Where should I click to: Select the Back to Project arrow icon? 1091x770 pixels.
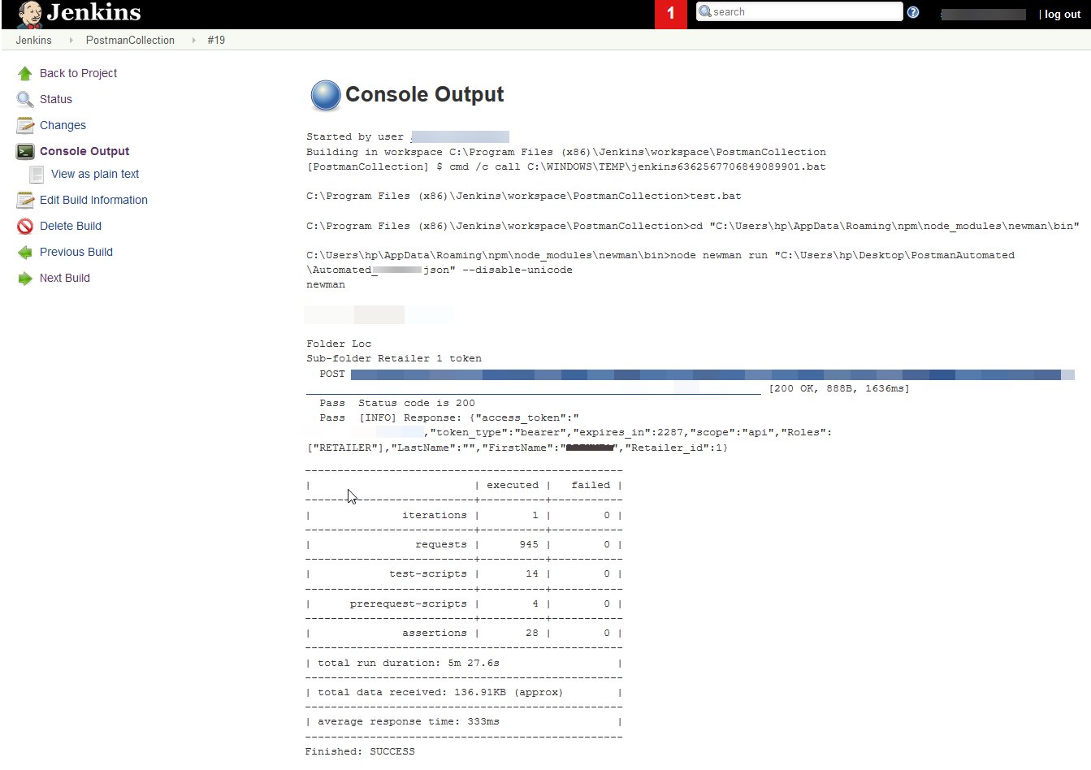pyautogui.click(x=26, y=72)
